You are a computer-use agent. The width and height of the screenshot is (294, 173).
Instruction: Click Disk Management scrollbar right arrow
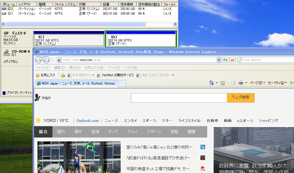(175, 24)
